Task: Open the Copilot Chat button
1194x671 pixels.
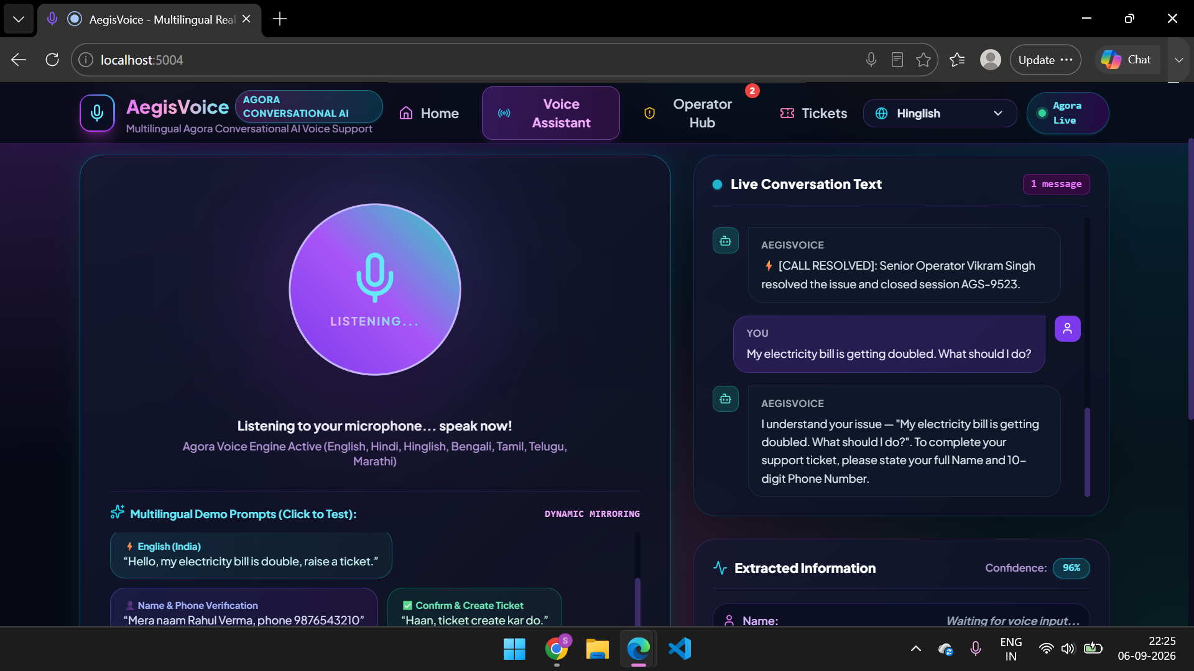Action: [x=1127, y=60]
